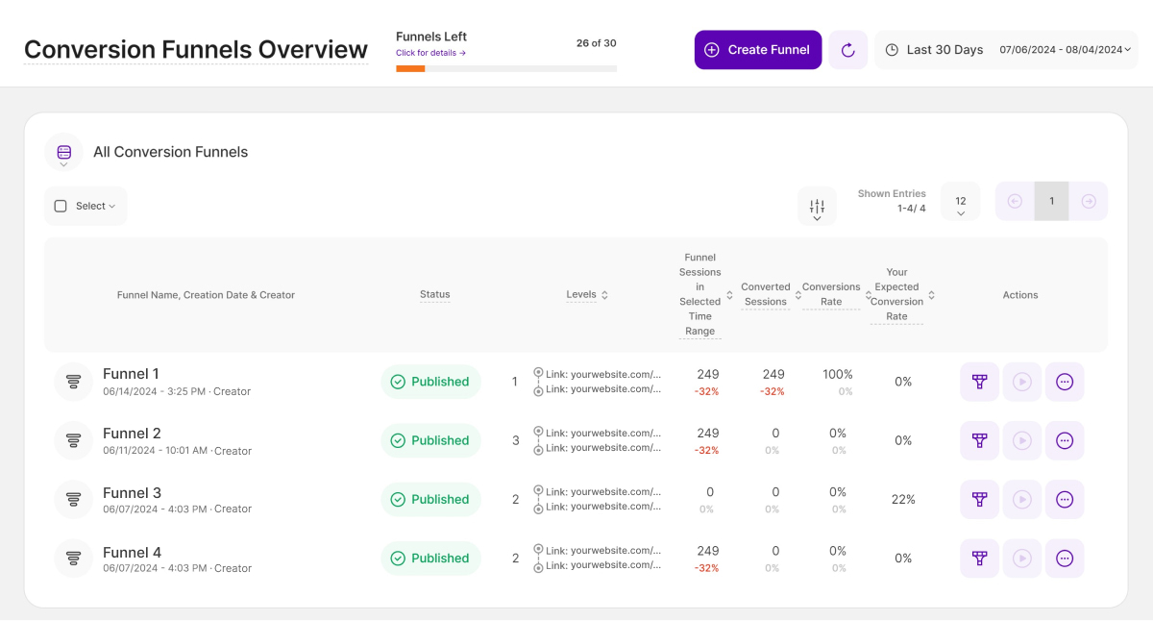The height and width of the screenshot is (621, 1153).
Task: Click the sort arrows on the Levels column
Action: click(x=602, y=295)
